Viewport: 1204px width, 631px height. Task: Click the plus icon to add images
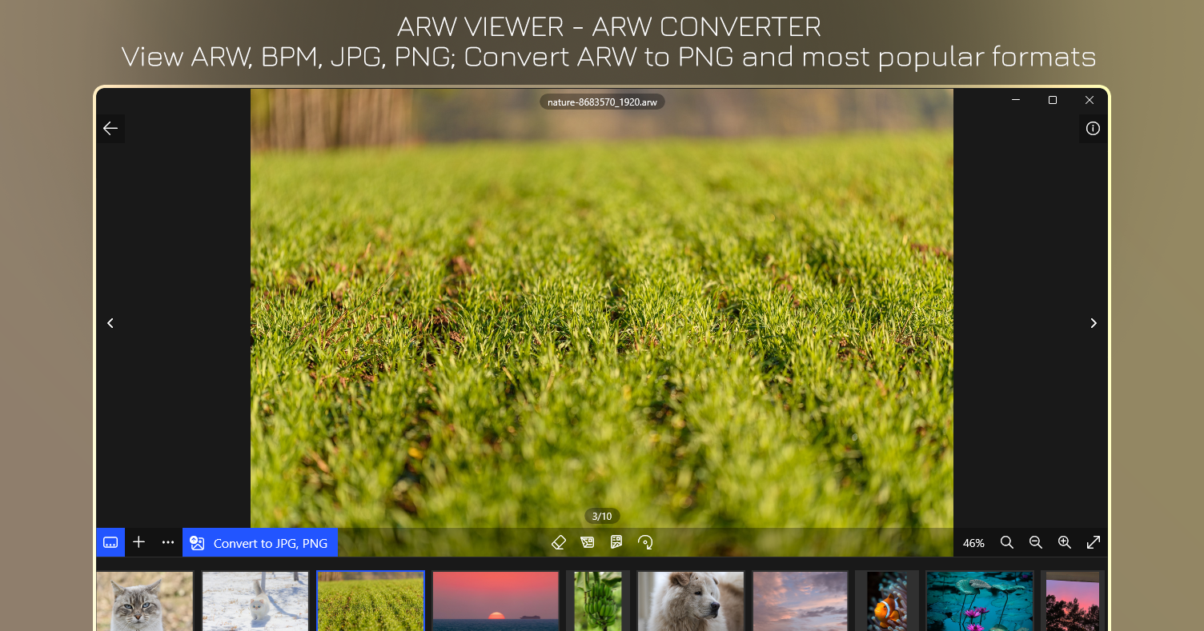(x=138, y=542)
